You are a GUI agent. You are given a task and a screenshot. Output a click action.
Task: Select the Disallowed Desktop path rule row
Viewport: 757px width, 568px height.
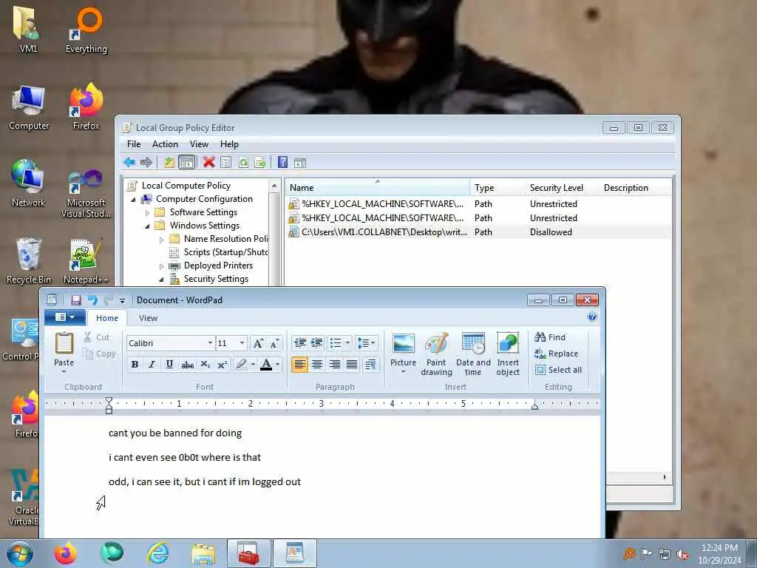click(x=478, y=231)
